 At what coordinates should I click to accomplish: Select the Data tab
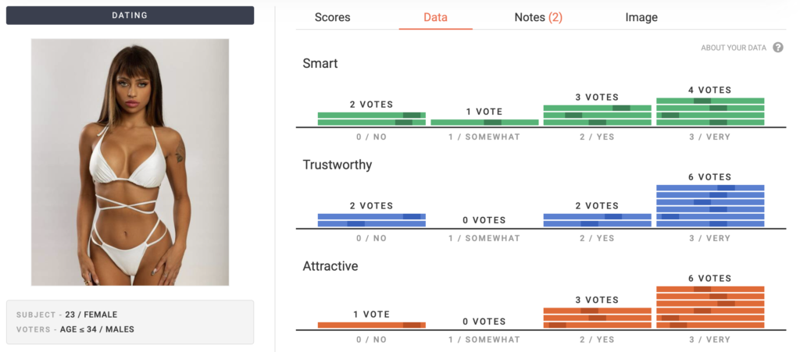(435, 17)
